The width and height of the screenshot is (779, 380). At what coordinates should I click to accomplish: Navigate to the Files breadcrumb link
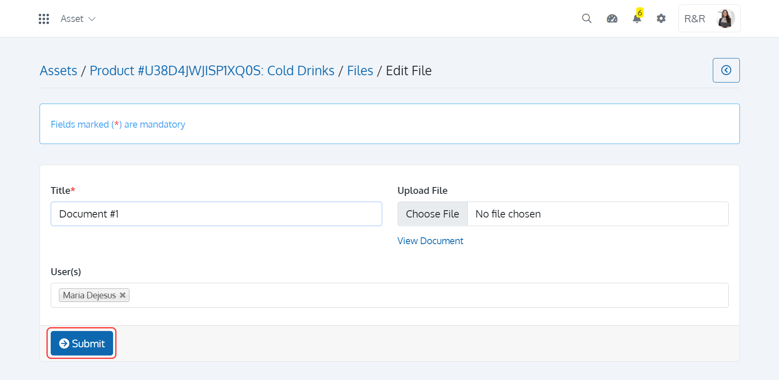360,70
